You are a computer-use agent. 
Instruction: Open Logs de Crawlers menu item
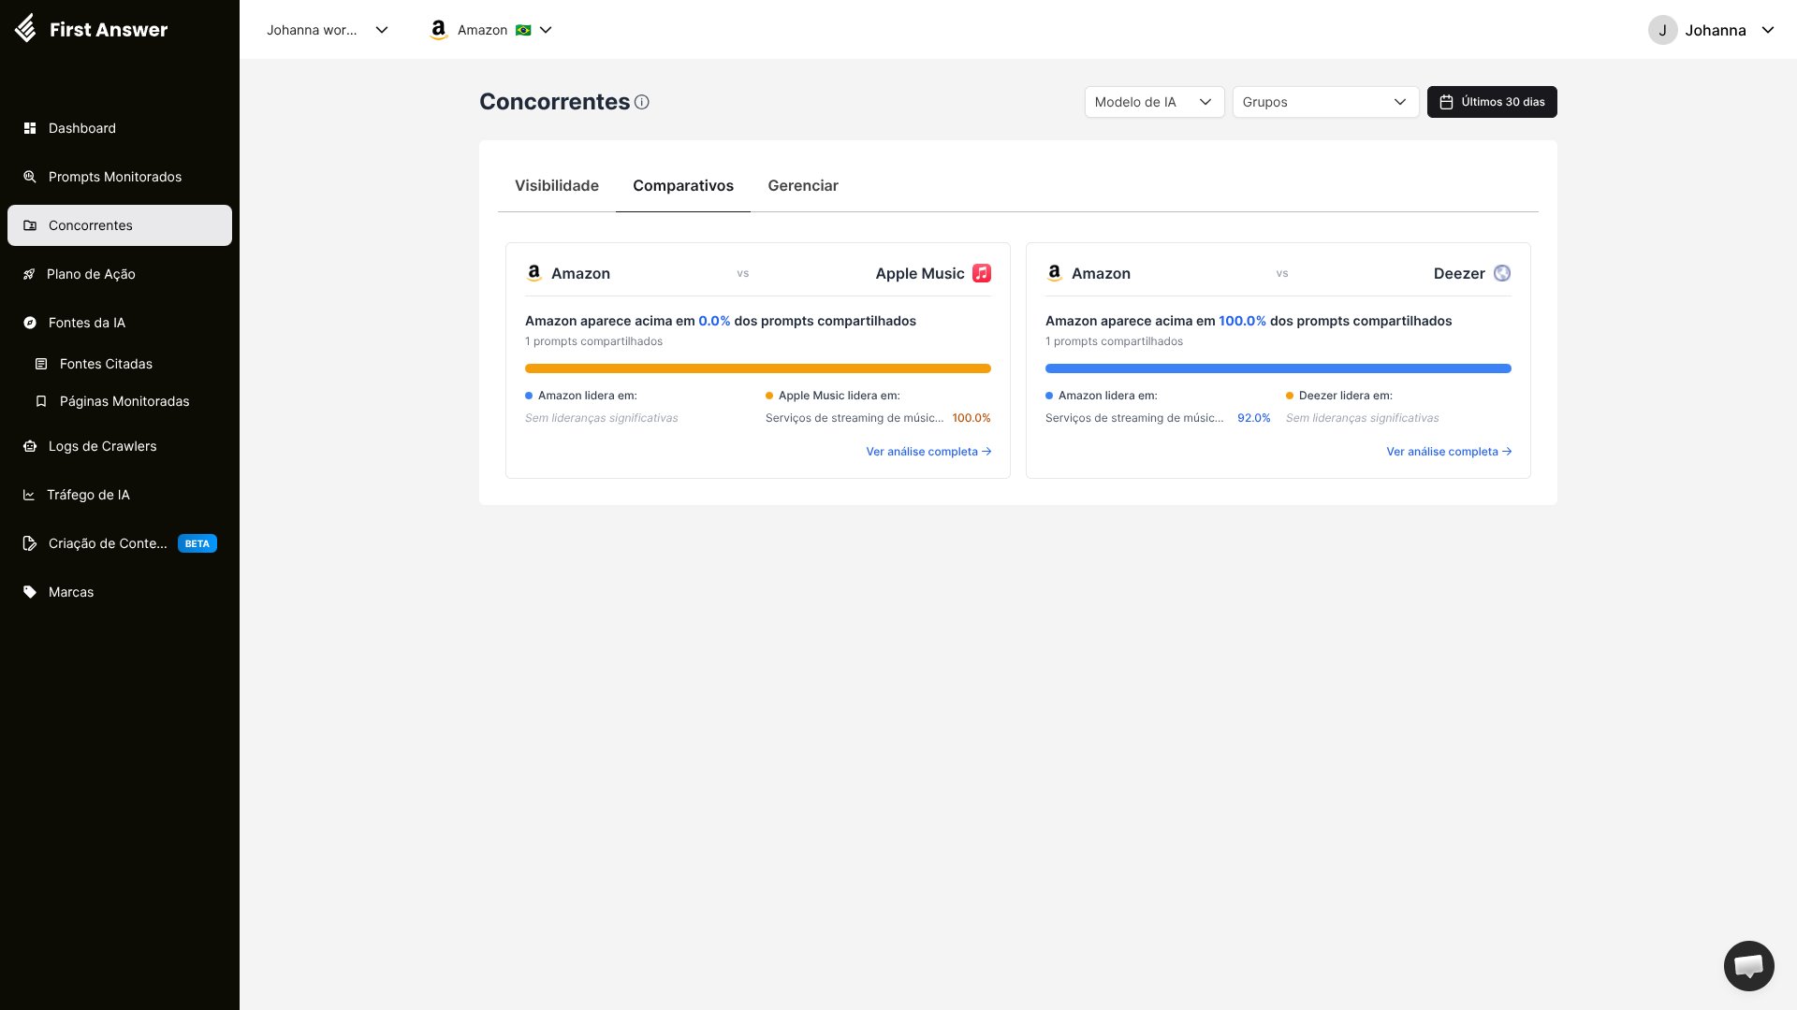[120, 446]
